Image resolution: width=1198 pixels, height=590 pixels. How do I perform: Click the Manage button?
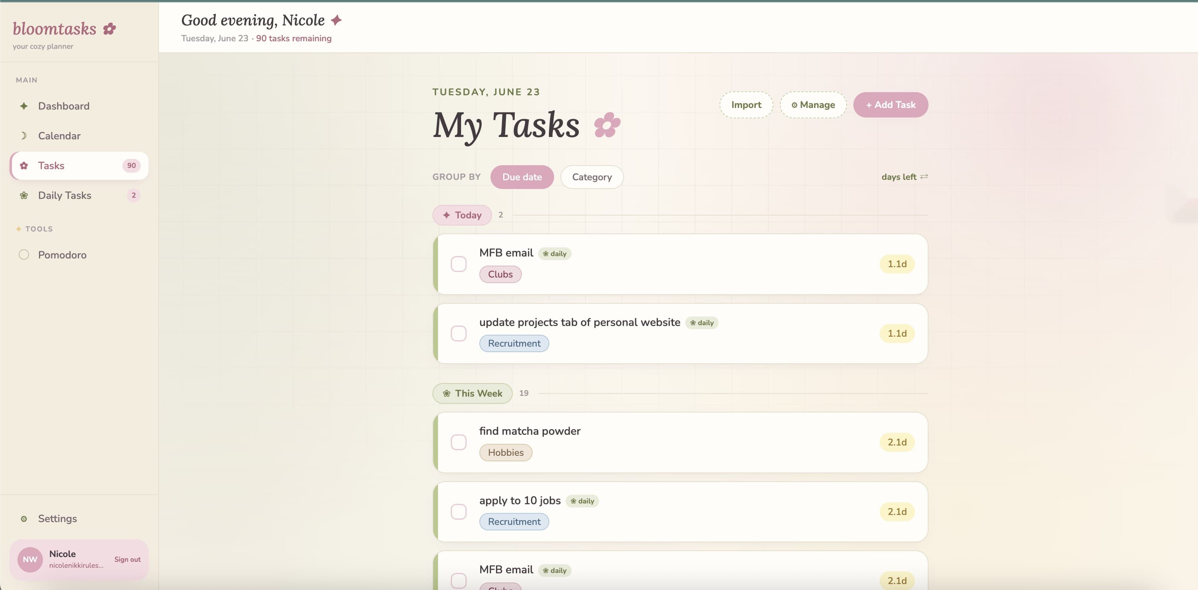[x=813, y=105]
